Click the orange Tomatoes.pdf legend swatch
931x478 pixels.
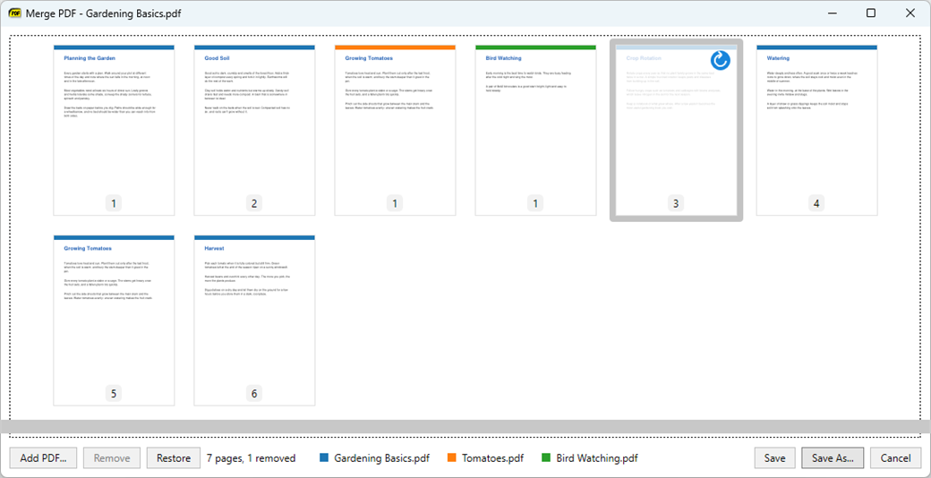click(452, 457)
